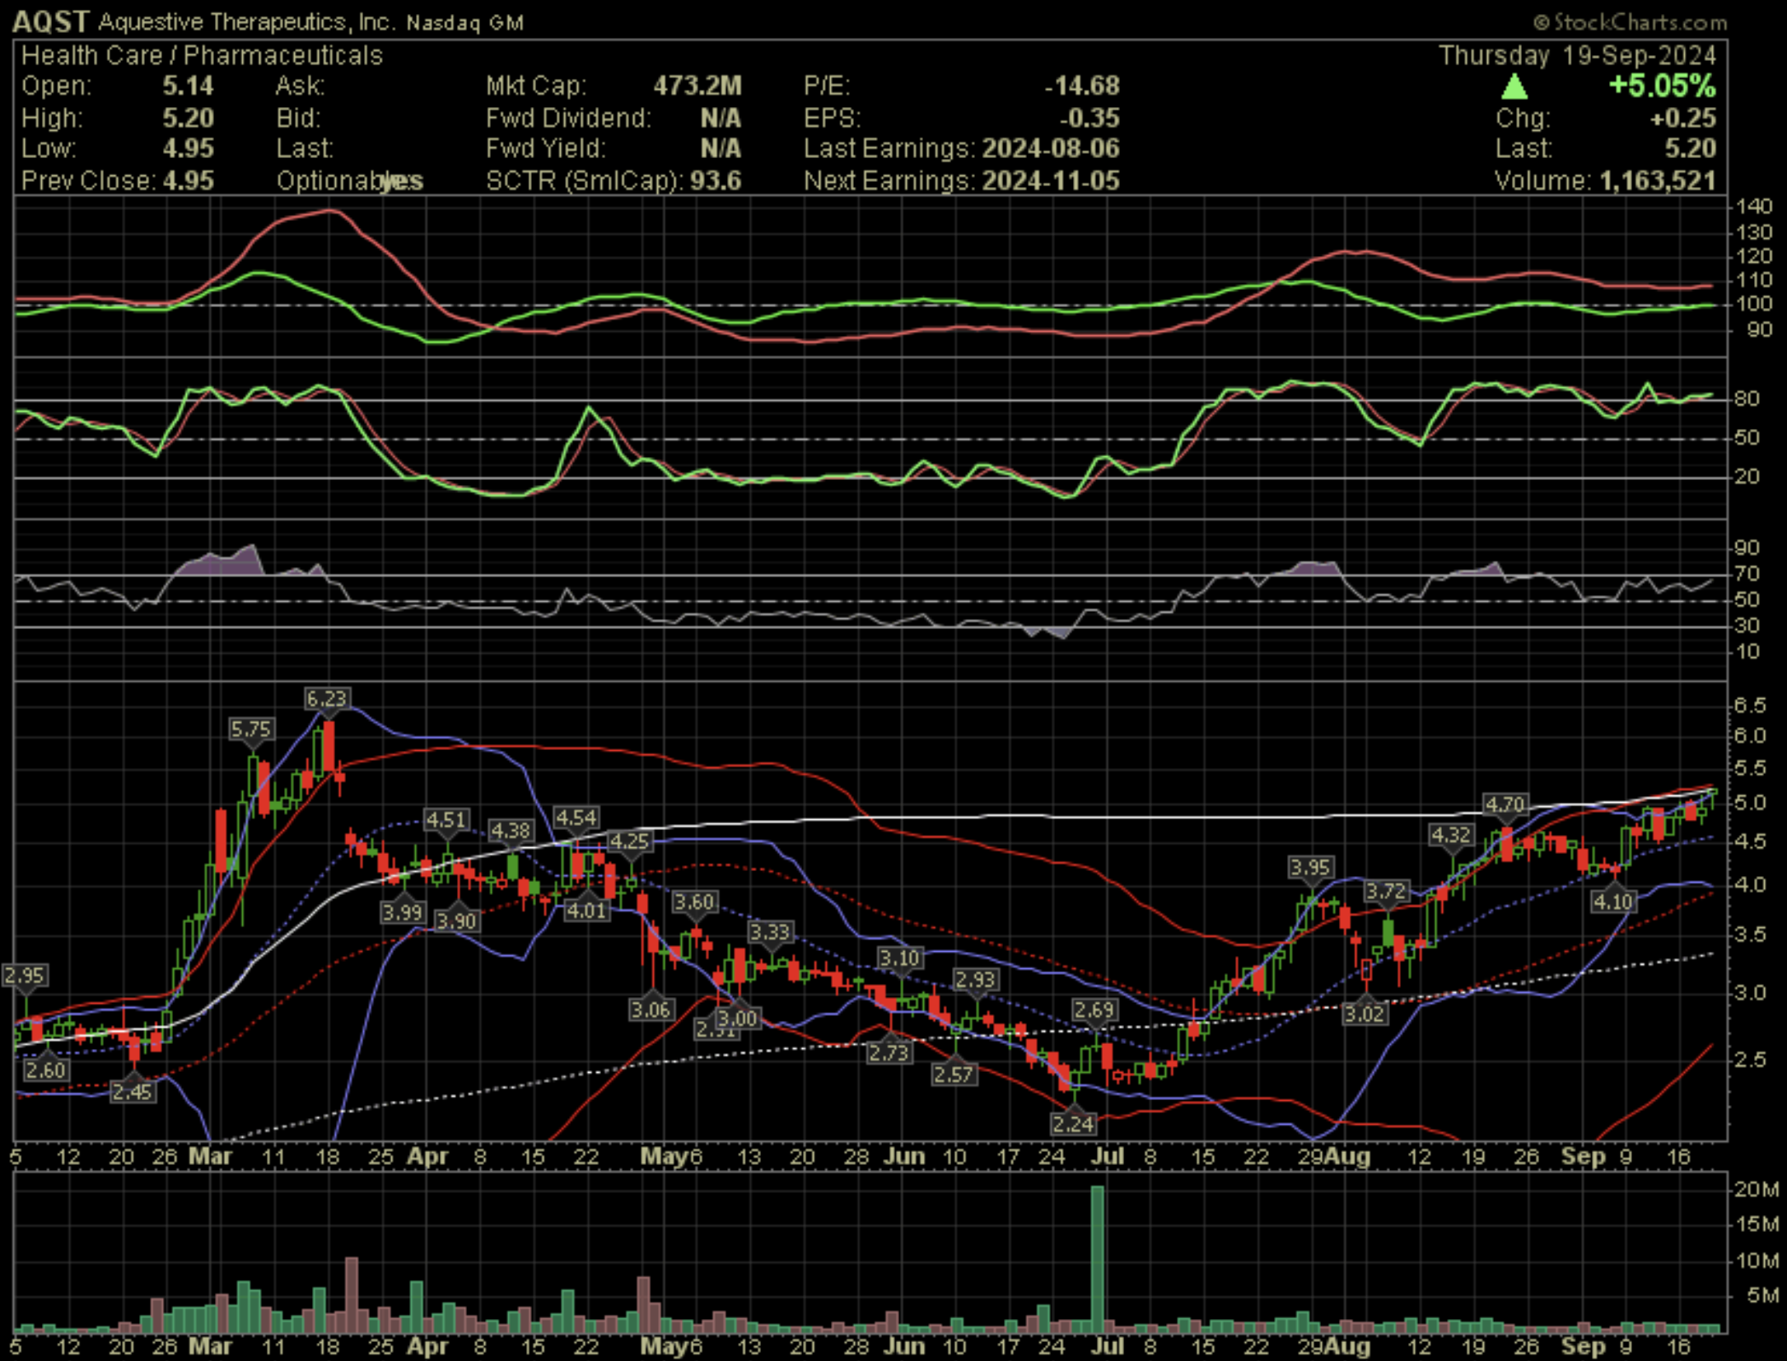Image resolution: width=1787 pixels, height=1361 pixels.
Task: Click the 4.54 price label
Action: pos(576,818)
